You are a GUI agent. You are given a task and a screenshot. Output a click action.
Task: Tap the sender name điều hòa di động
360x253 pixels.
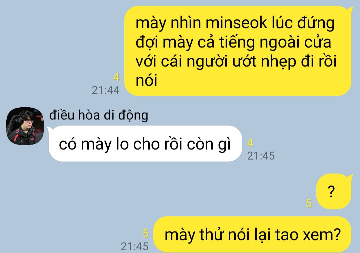99,115
